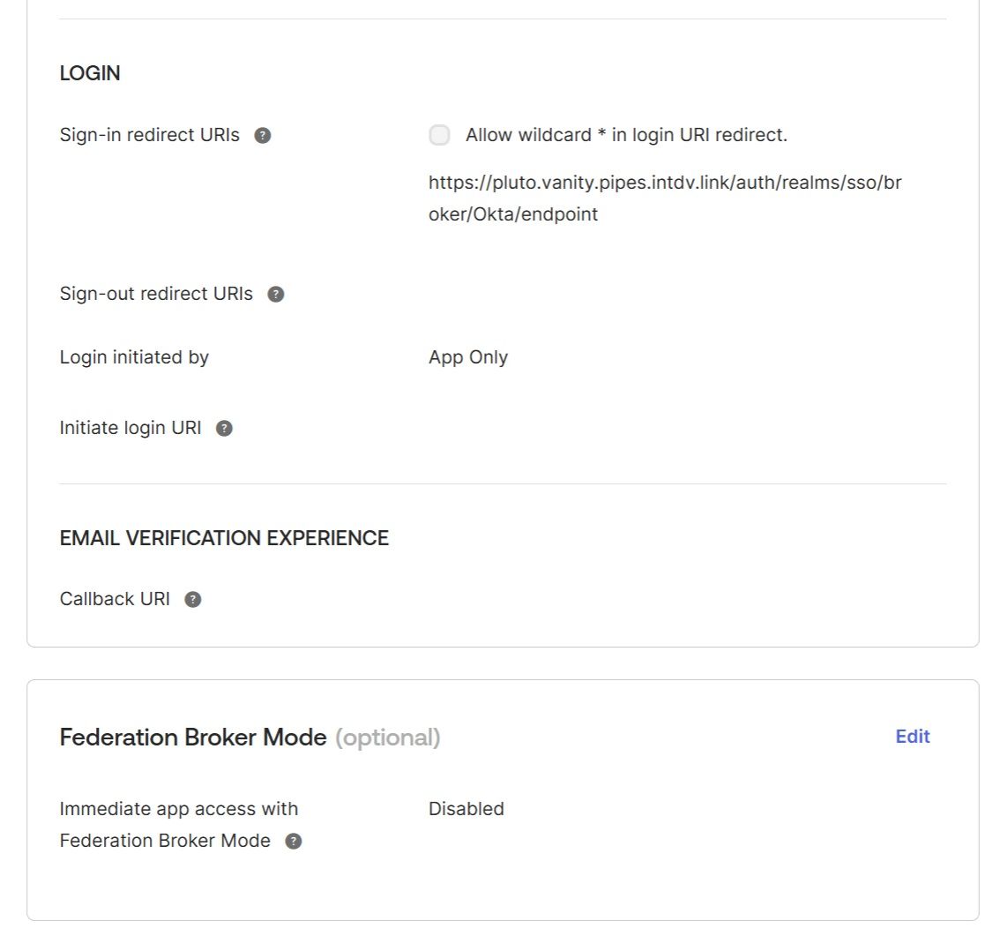1000x936 pixels.
Task: Edit Federation Broker Mode settings
Action: pos(913,737)
